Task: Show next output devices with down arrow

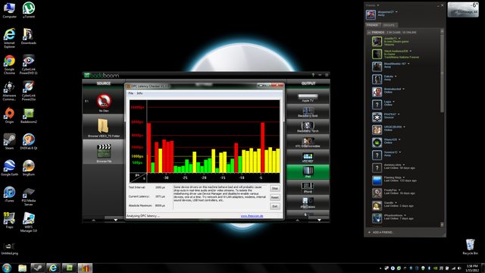Action: click(319, 220)
